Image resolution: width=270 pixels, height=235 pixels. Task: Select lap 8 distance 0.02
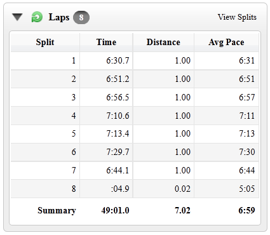(182, 189)
